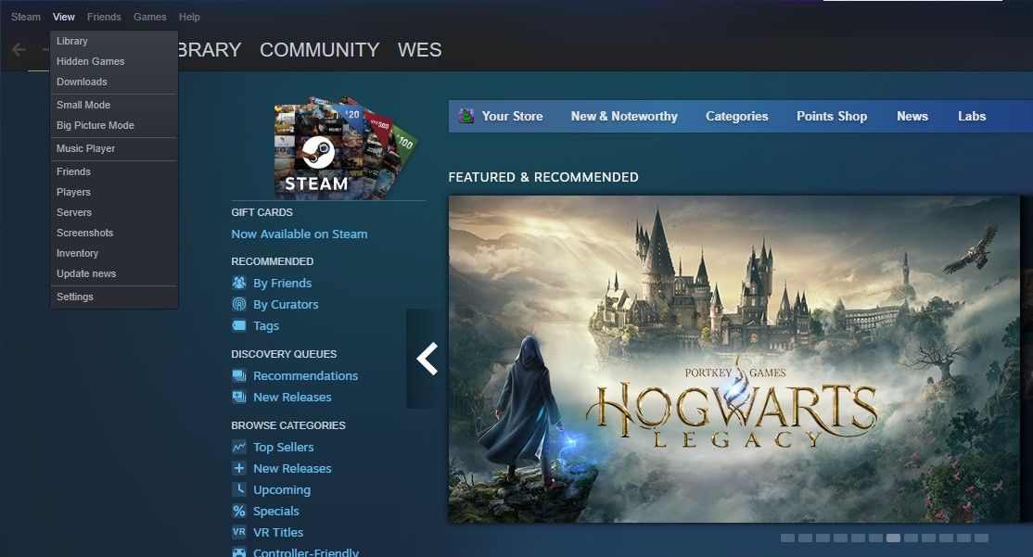Go to previous featured carousel item

tap(427, 359)
